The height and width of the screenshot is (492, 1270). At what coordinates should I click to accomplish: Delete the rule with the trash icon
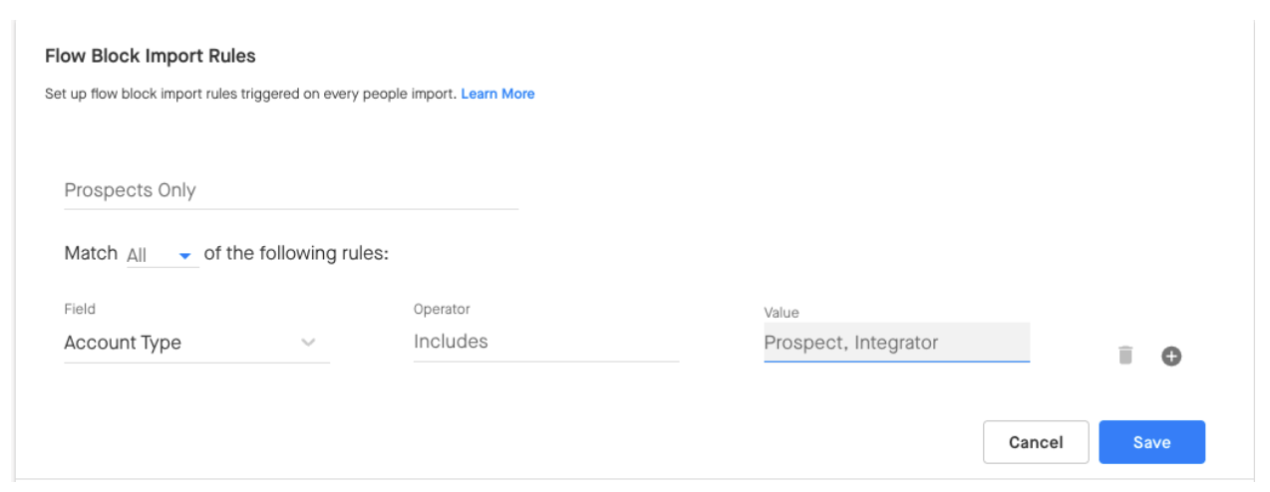(x=1125, y=356)
